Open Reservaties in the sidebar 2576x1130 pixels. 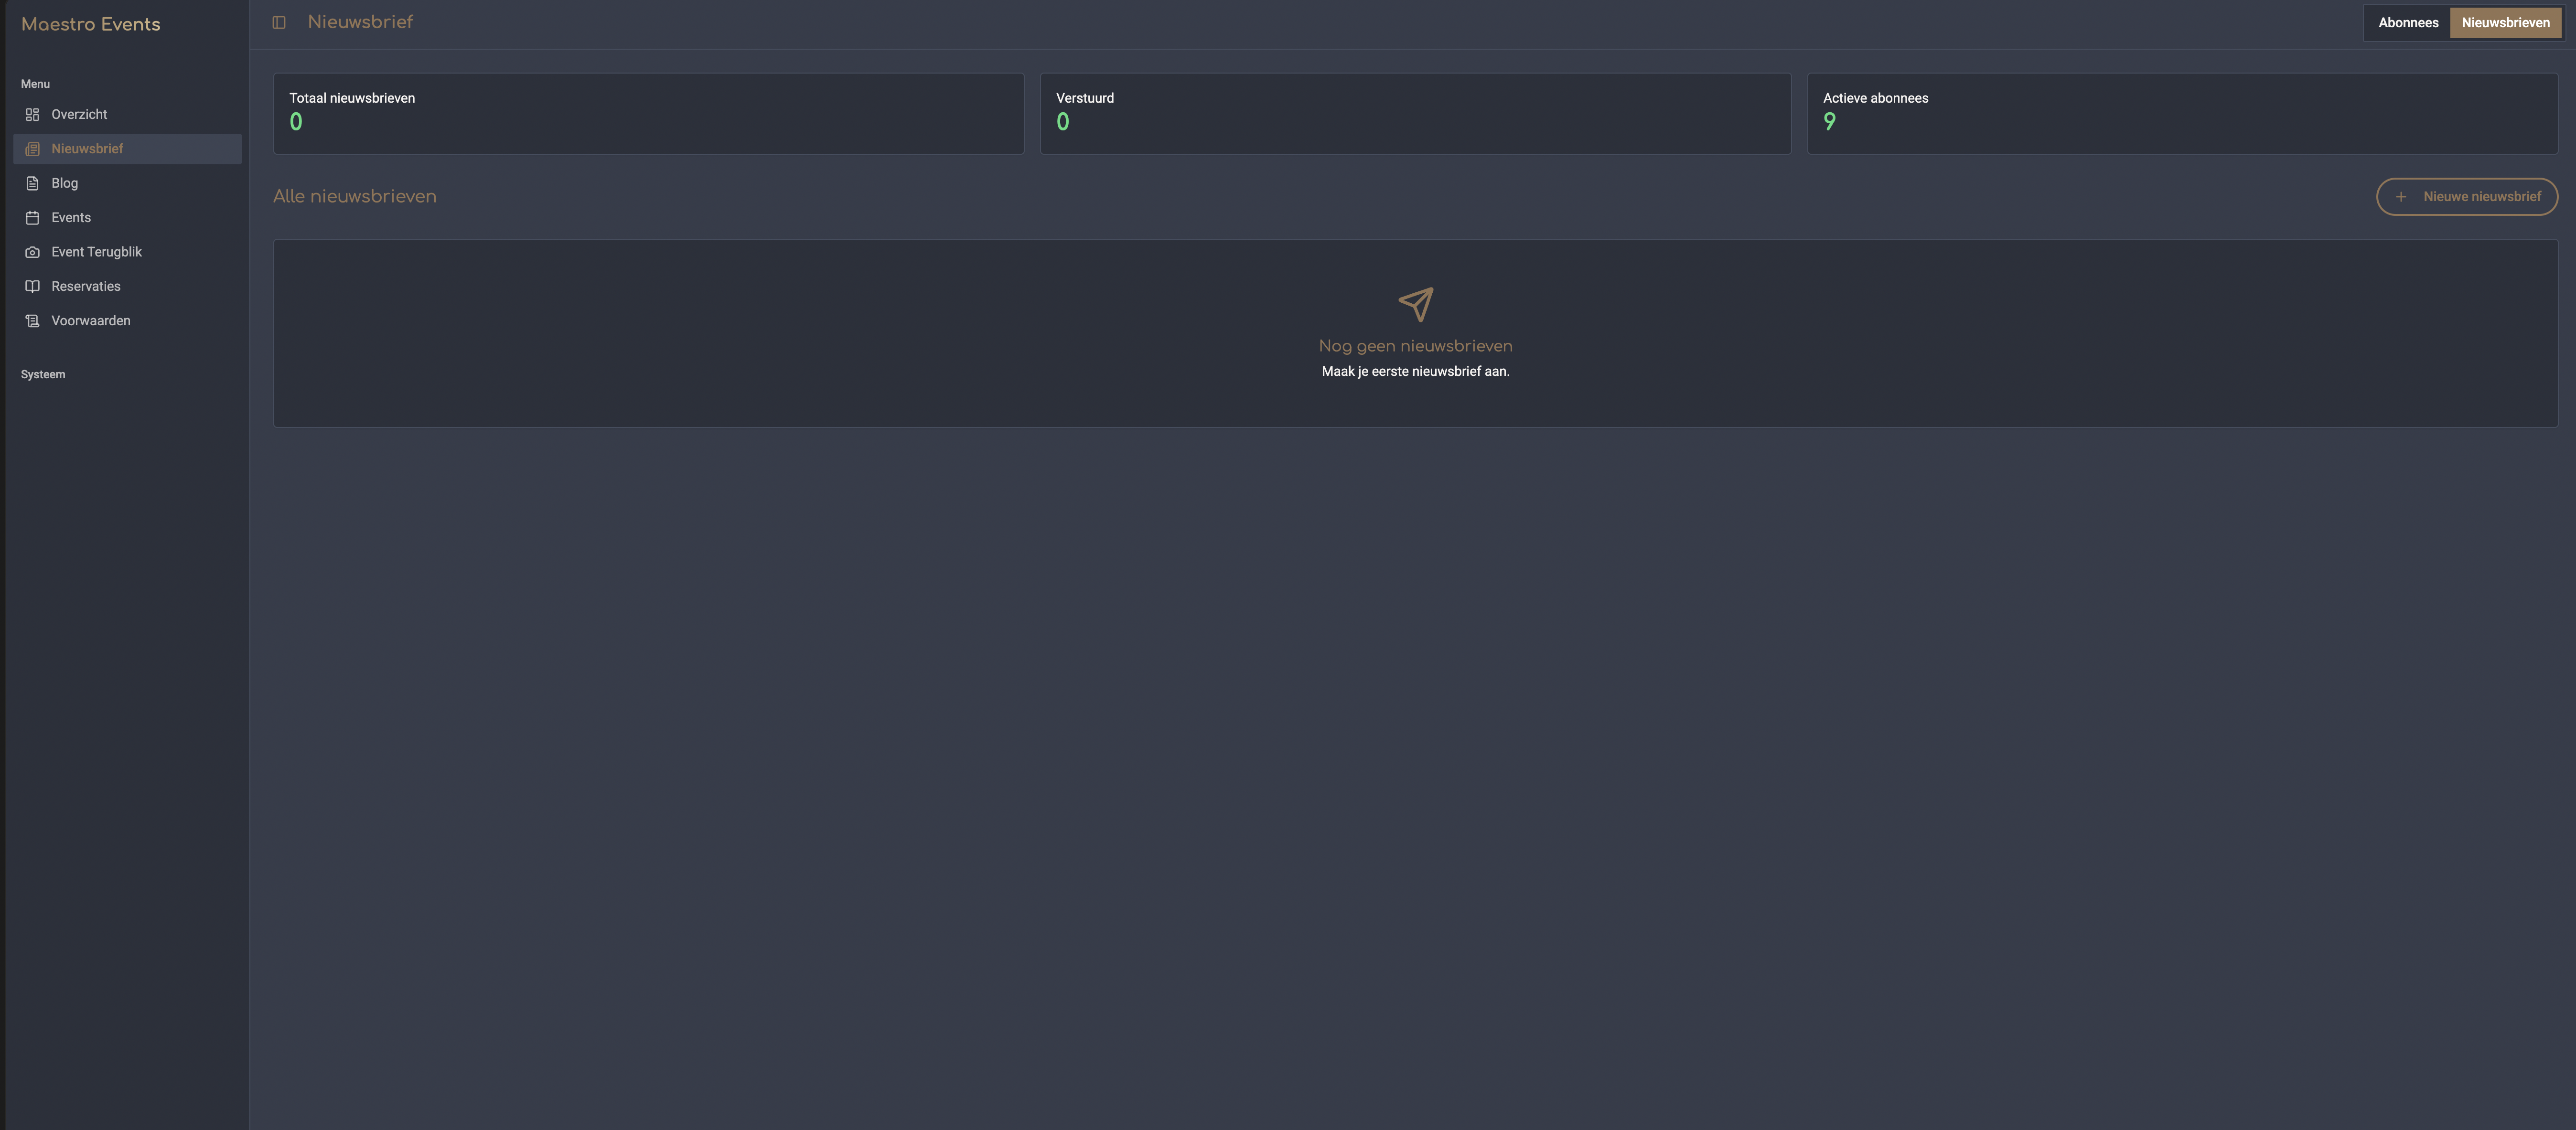click(x=128, y=287)
